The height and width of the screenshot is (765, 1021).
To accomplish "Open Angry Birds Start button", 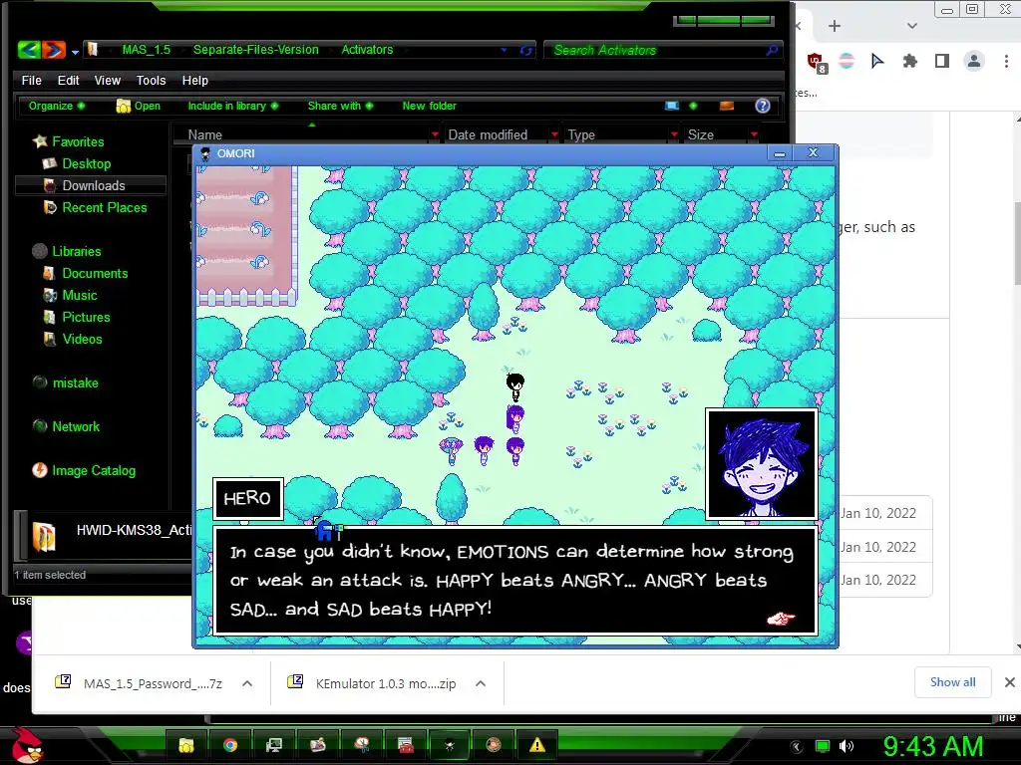I will 27,745.
